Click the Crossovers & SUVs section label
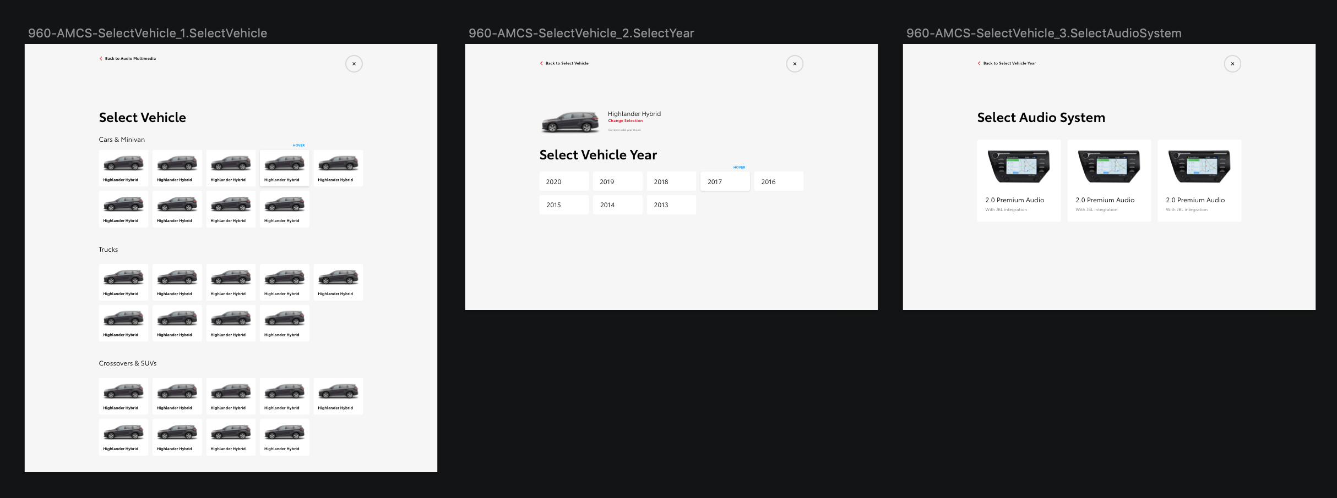Image resolution: width=1337 pixels, height=498 pixels. coord(128,363)
